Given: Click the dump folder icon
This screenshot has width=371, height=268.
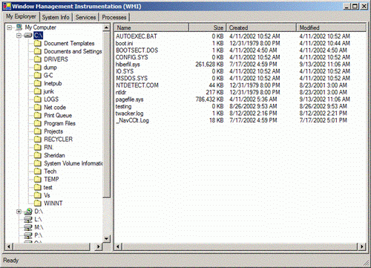Looking at the screenshot, I should point(38,68).
